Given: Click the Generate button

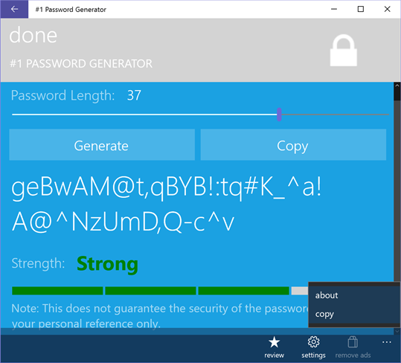Looking at the screenshot, I should pyautogui.click(x=102, y=145).
